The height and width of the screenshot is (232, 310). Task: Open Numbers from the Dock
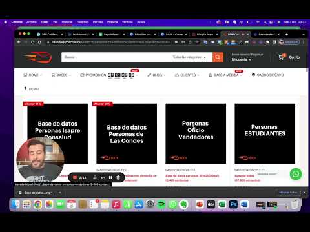click(x=127, y=204)
